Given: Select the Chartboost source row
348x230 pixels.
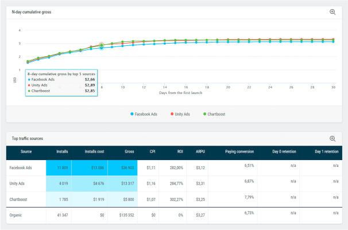Looking at the screenshot, I should (x=21, y=199).
